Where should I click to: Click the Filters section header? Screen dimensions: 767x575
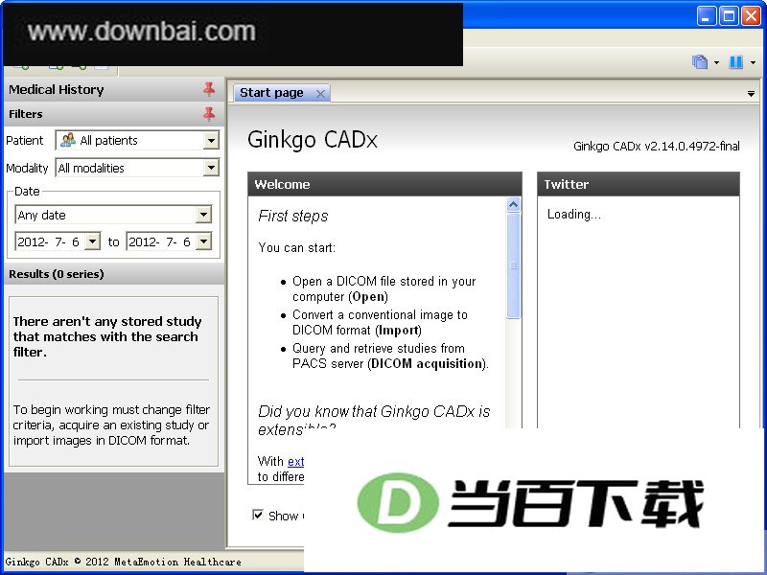(x=114, y=114)
